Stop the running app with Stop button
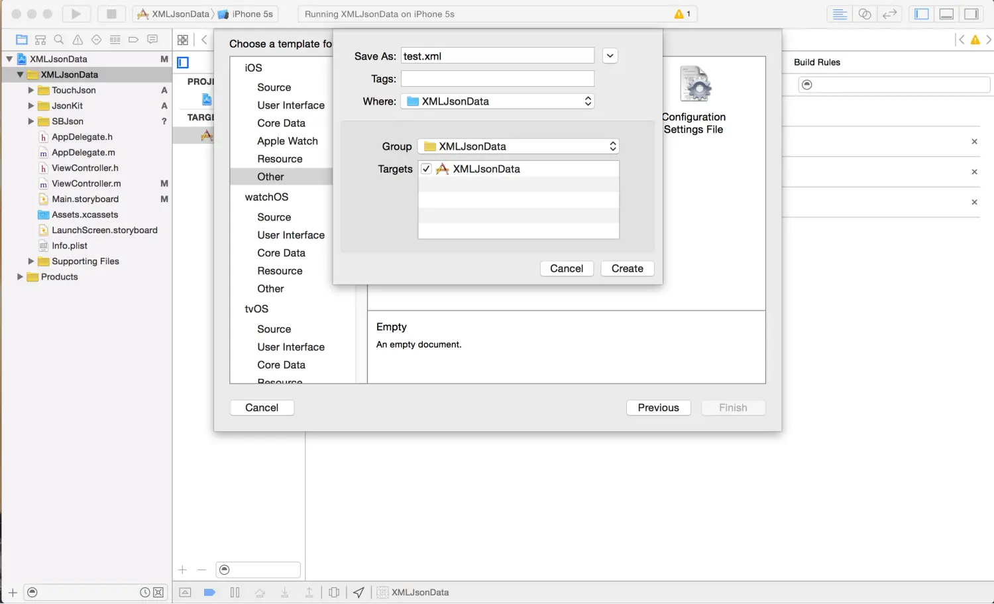Screen dimensions: 994x604 click(111, 14)
